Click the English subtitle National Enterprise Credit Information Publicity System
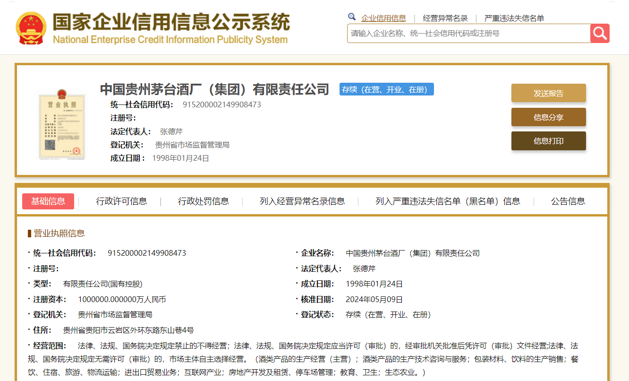The width and height of the screenshot is (629, 381). (x=170, y=39)
